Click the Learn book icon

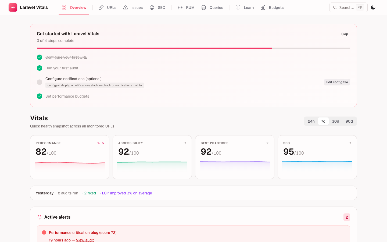tap(238, 8)
